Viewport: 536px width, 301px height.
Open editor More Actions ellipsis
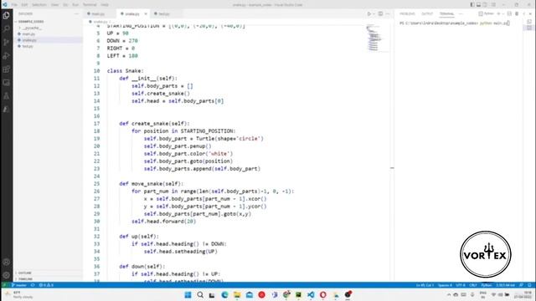click(x=388, y=14)
